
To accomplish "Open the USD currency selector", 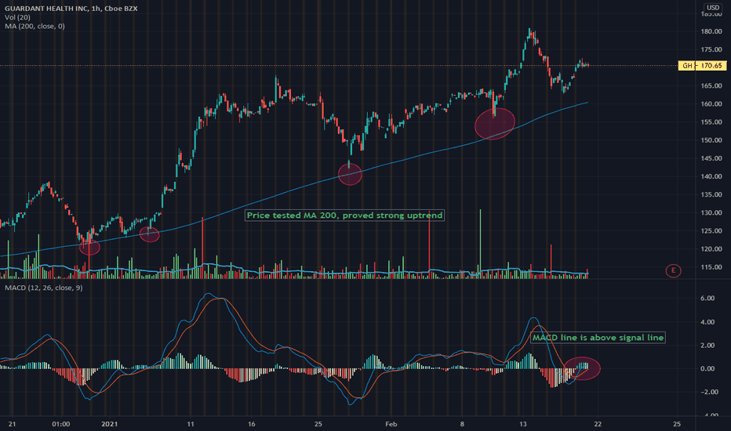I will [713, 8].
